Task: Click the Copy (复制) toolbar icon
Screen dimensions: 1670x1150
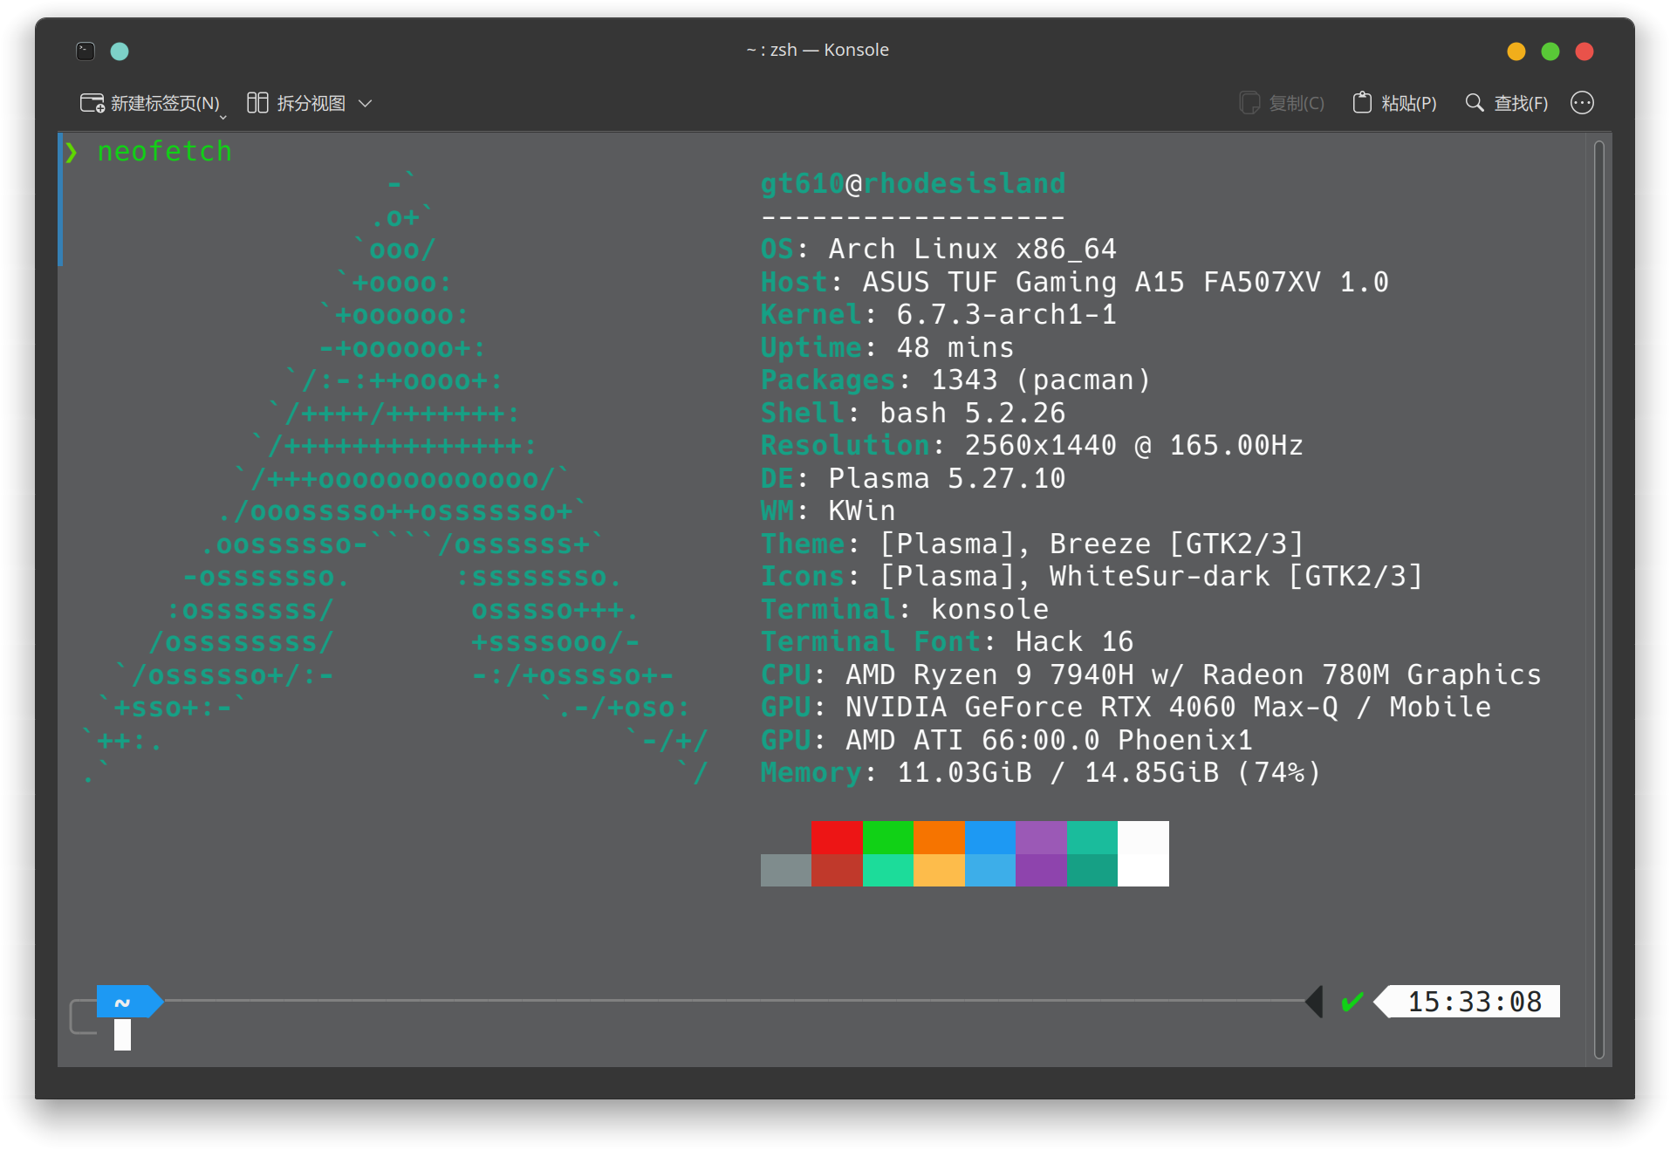Action: click(1249, 103)
